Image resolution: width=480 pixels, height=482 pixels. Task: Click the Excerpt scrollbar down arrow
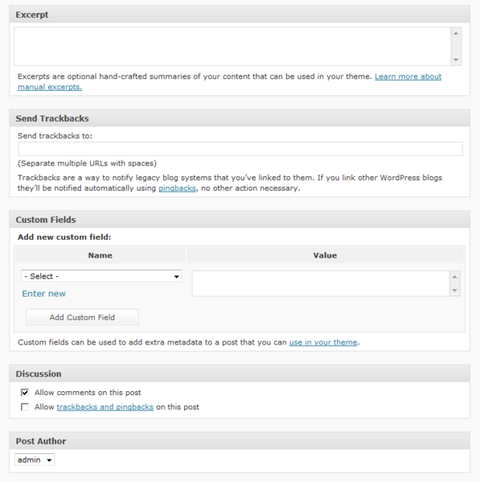pos(456,60)
